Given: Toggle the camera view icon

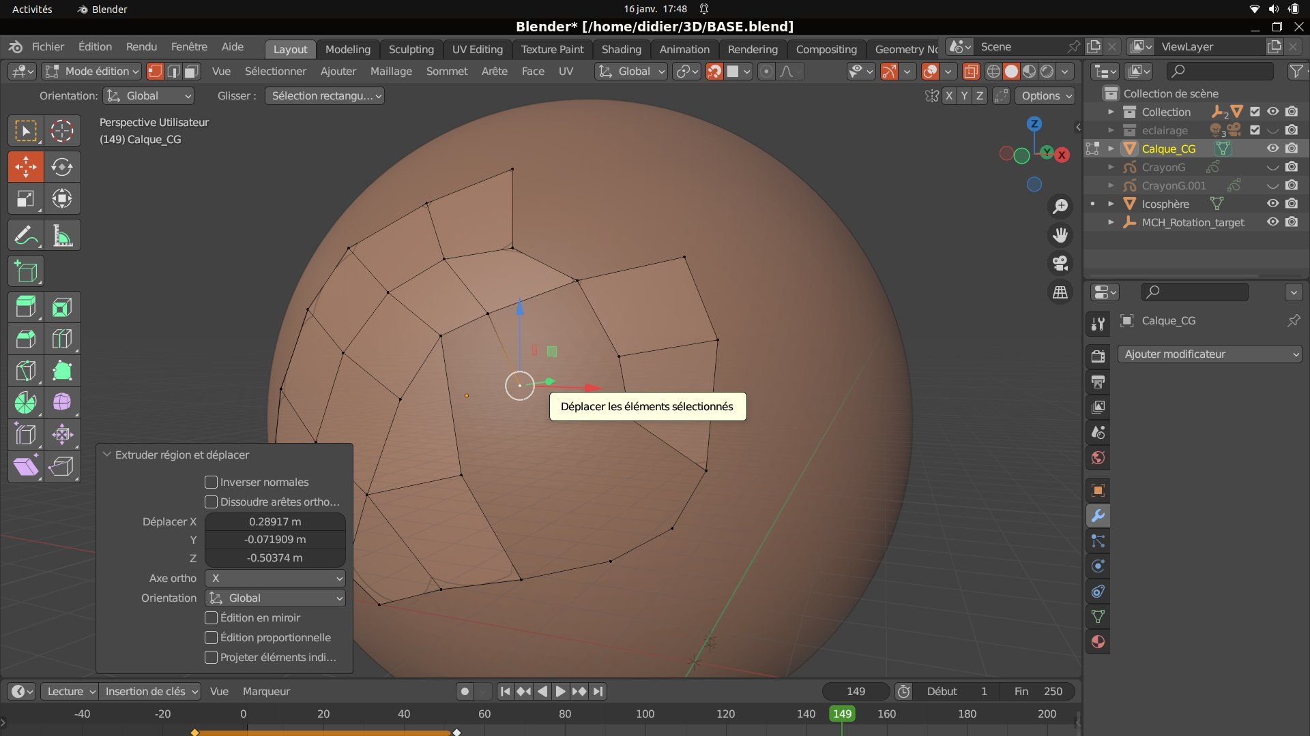Looking at the screenshot, I should 1060,263.
